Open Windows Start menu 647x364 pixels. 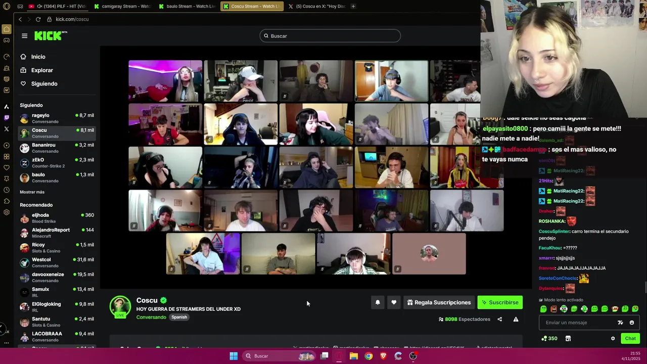click(x=234, y=356)
